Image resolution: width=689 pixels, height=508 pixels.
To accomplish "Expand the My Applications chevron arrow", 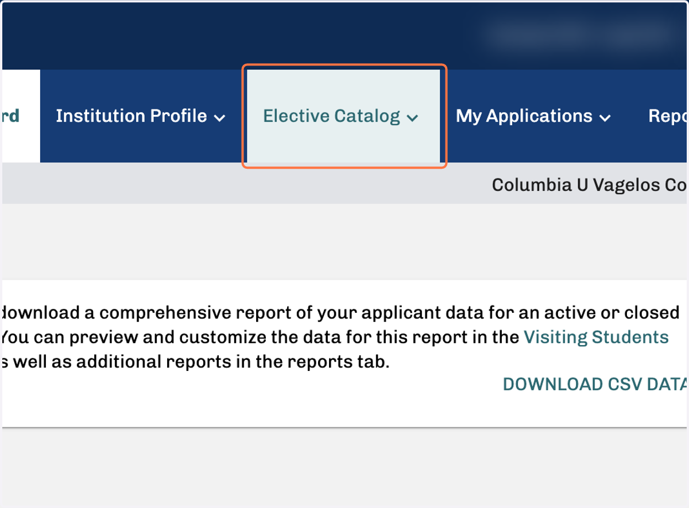I will 605,118.
